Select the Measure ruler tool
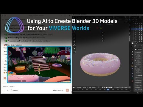This screenshot has height=107, width=143. point(74,48)
